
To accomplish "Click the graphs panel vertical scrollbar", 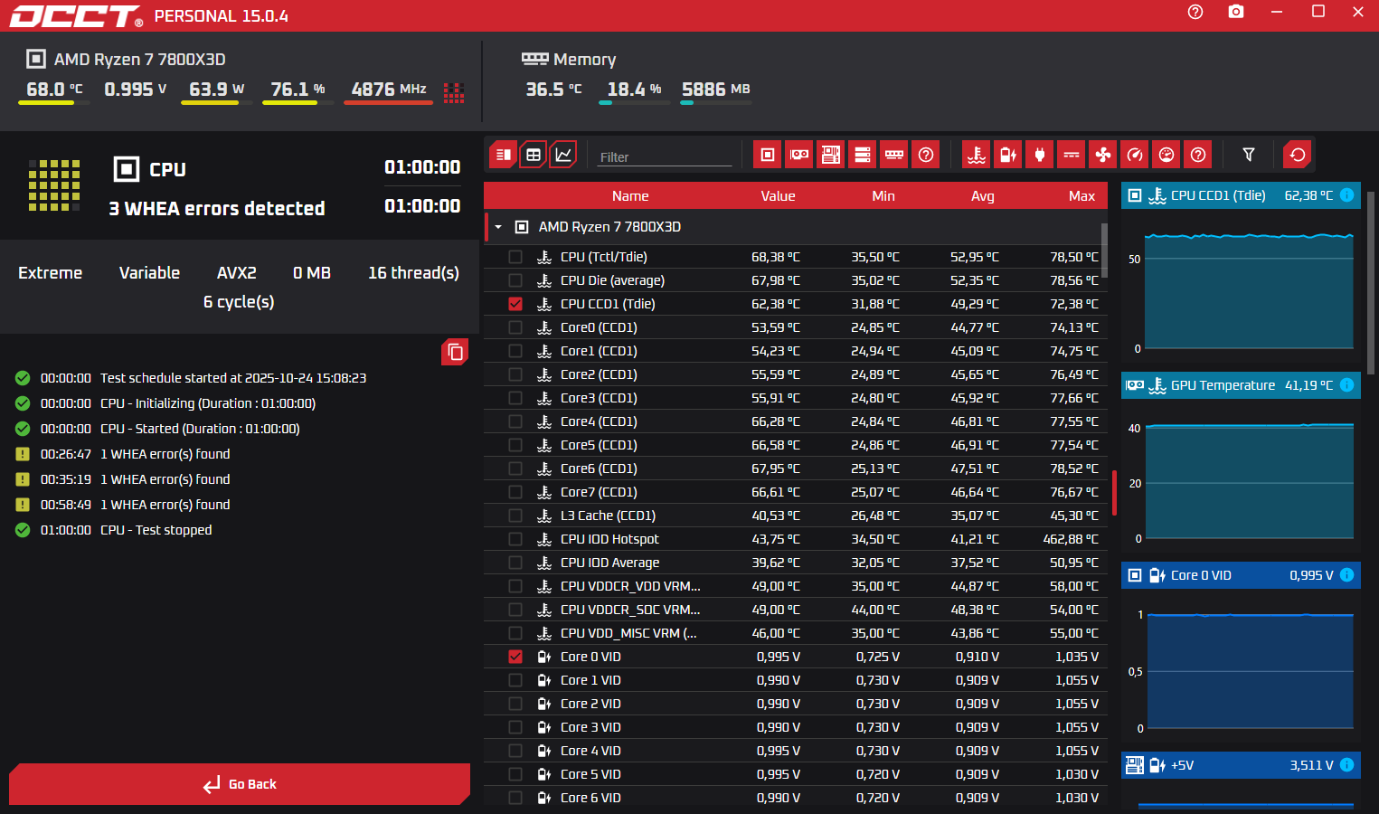I will (1372, 282).
